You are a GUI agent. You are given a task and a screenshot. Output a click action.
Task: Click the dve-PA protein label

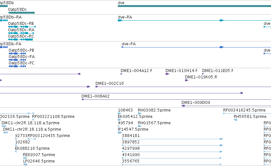coord(129,44)
